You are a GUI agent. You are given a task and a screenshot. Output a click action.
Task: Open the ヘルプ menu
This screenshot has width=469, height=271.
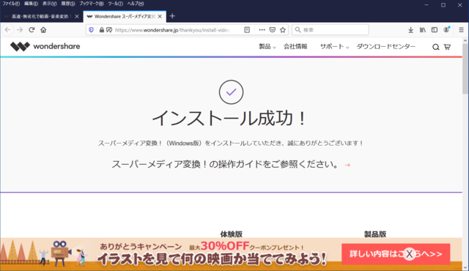coord(136,4)
